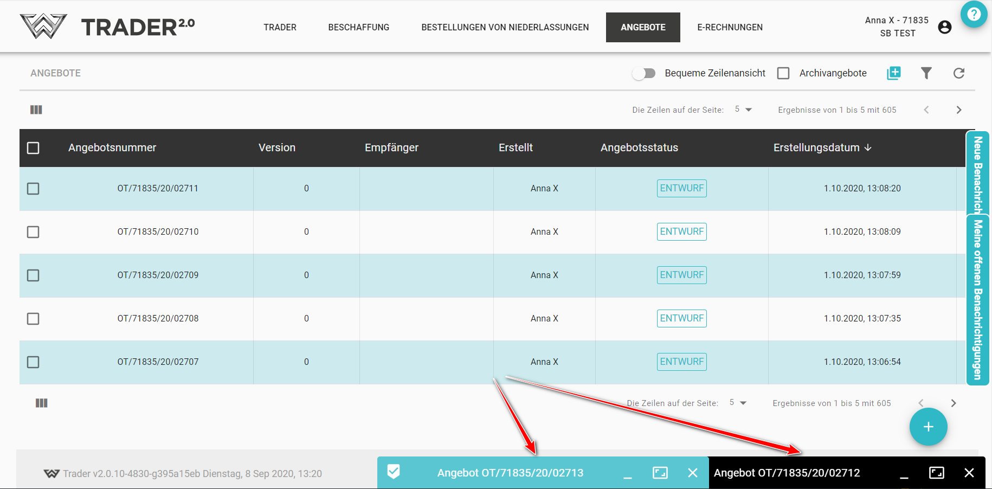Screen dimensions: 992x489
Task: Open the Meine offenen Benachrichtigungen side panel
Action: tap(977, 300)
